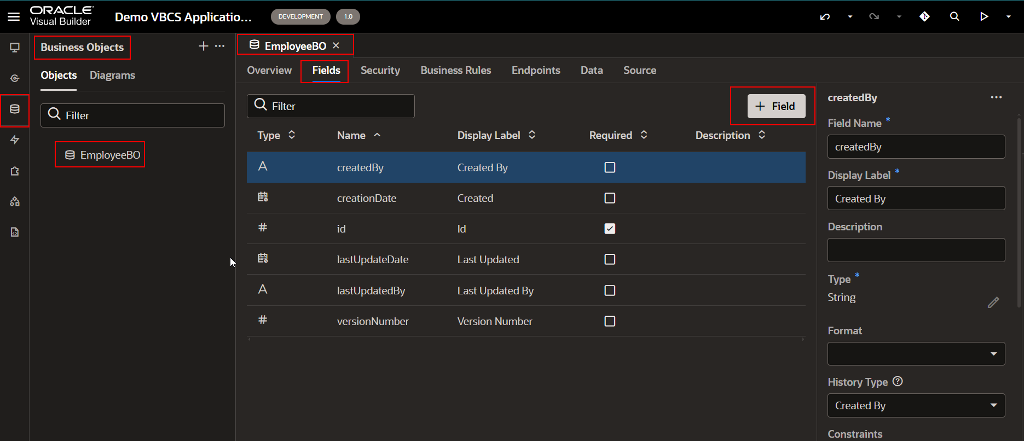This screenshot has width=1024, height=441.
Task: Open the createdBy properties ellipsis menu
Action: click(996, 97)
